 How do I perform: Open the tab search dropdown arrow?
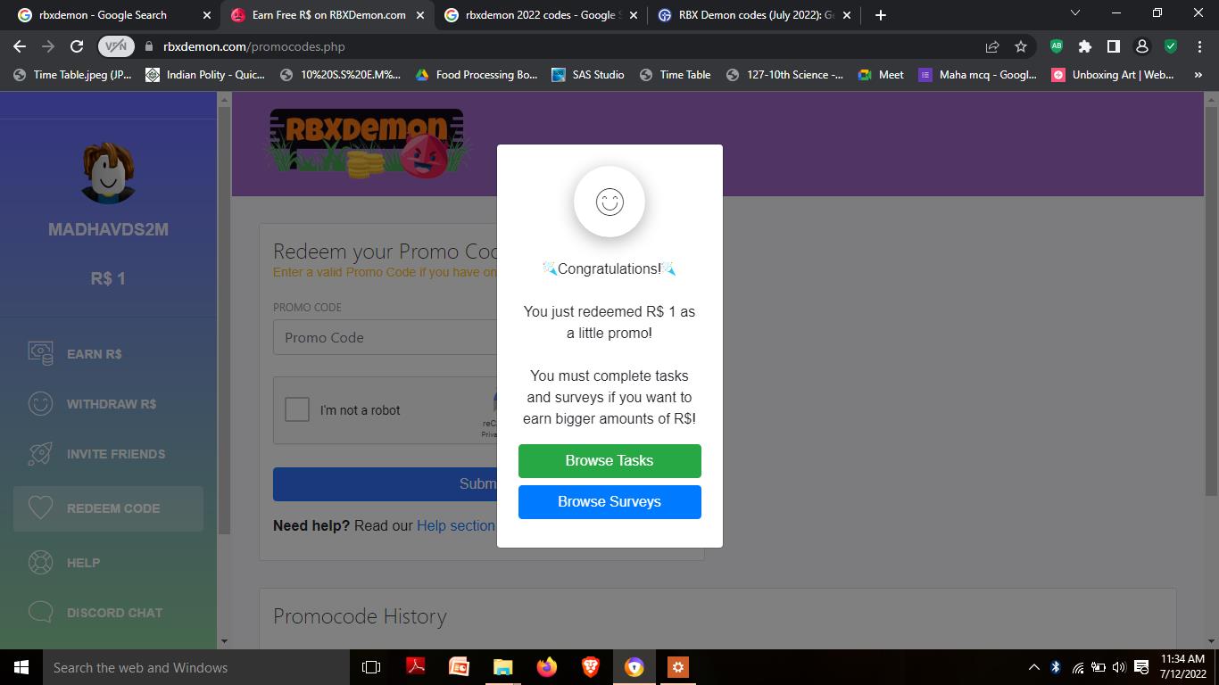[x=1074, y=13]
